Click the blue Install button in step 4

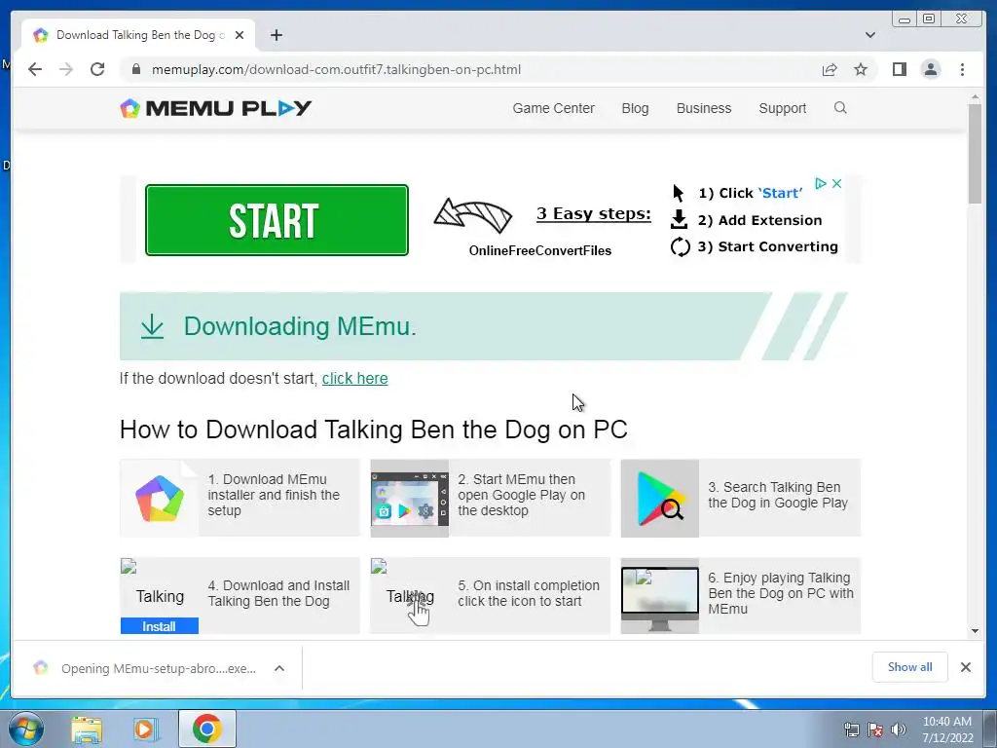tap(159, 626)
